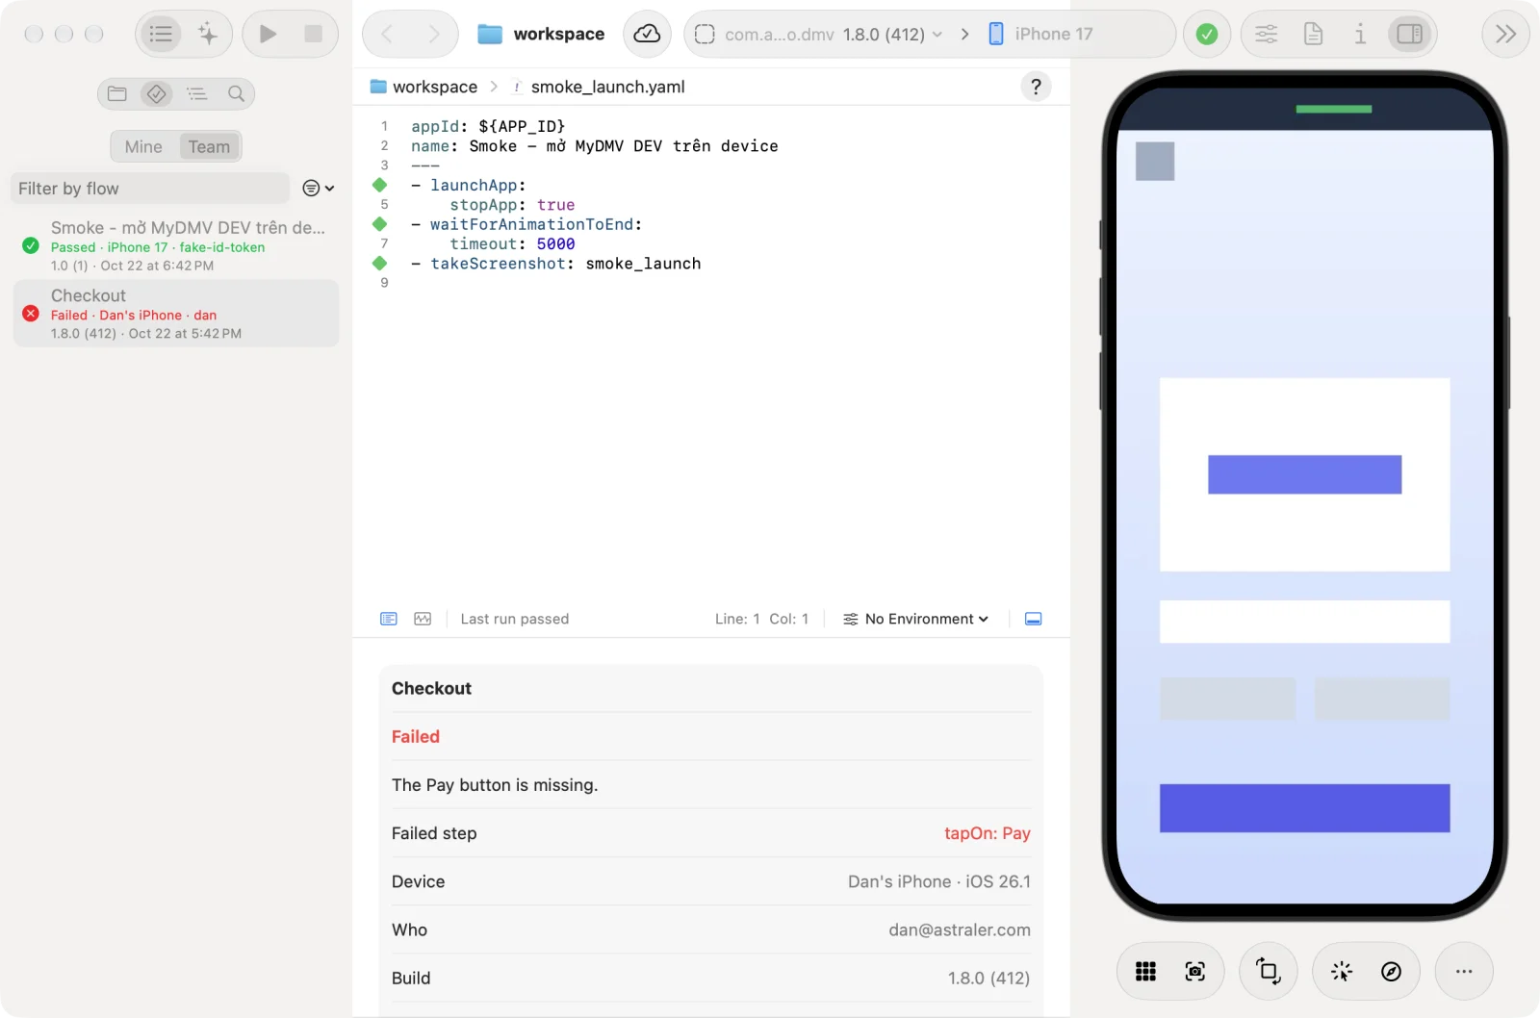Image resolution: width=1540 pixels, height=1018 pixels.
Task: Select the diamond checkmark results view
Action: [x=157, y=93]
